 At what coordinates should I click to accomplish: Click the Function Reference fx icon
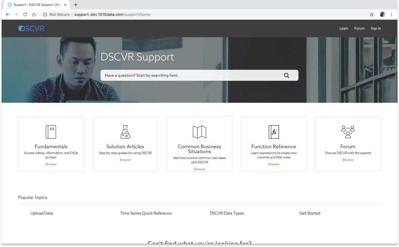click(274, 132)
